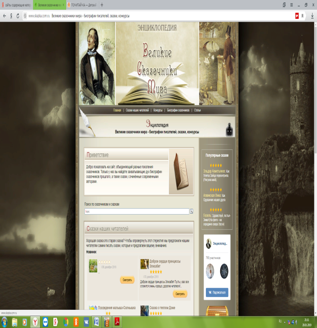
Task: Open the Статьи menu item
Action: (197, 110)
